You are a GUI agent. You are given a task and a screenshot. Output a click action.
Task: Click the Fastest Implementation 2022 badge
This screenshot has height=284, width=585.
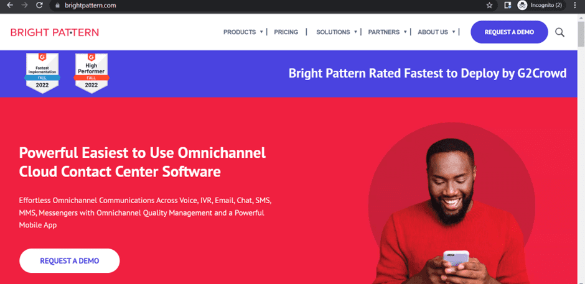click(42, 73)
